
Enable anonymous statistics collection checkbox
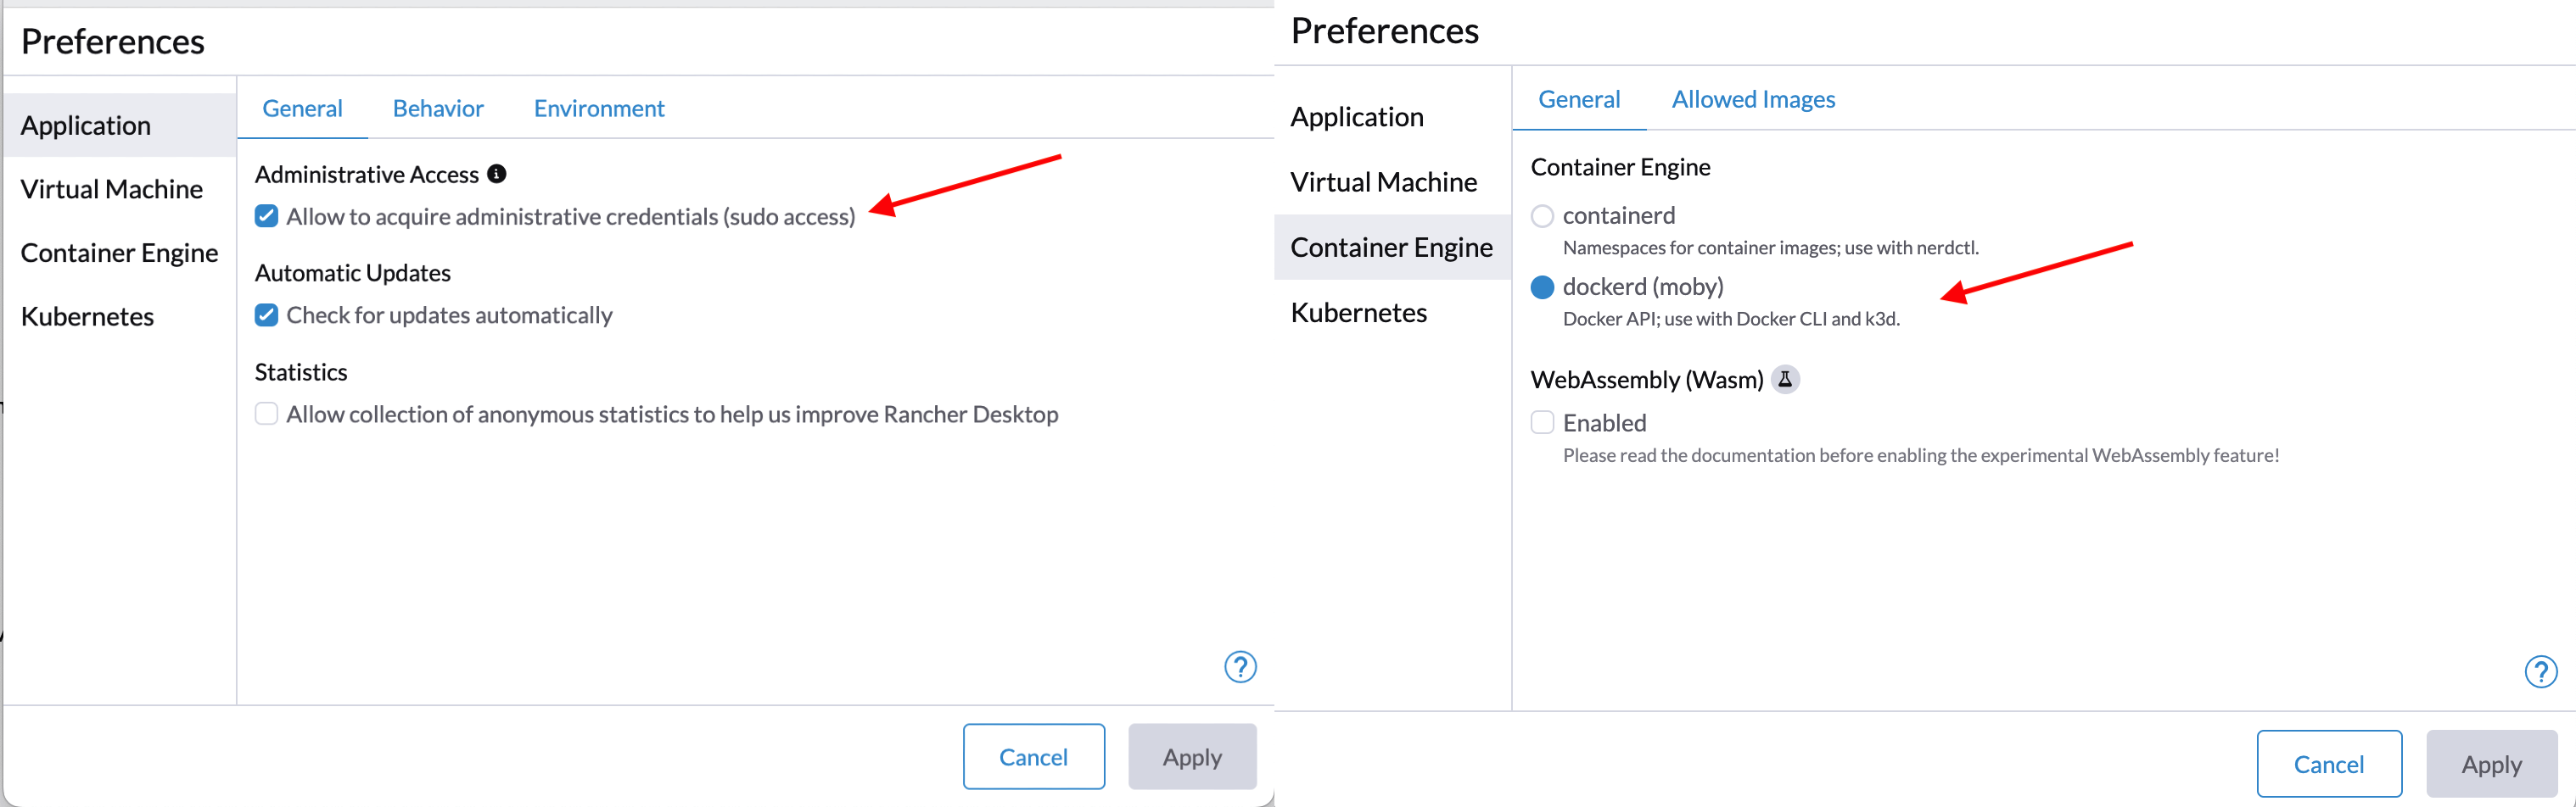click(266, 414)
